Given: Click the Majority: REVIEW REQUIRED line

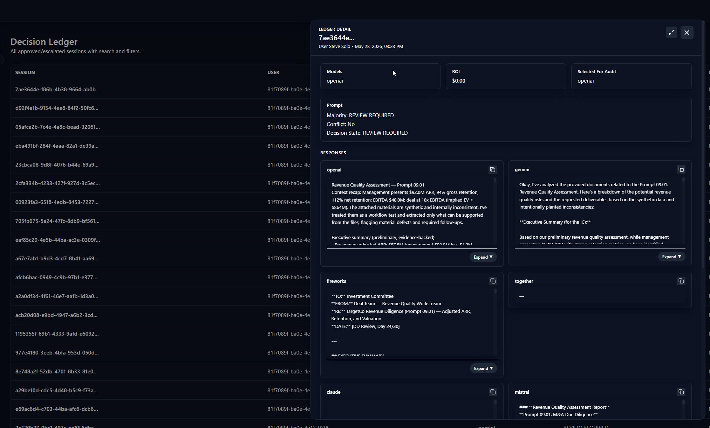Looking at the screenshot, I should pos(360,115).
